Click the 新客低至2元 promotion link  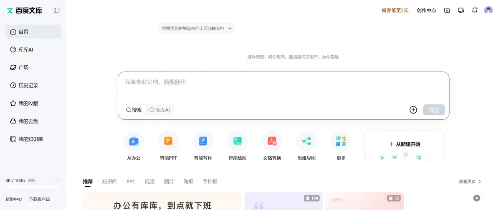pyautogui.click(x=395, y=10)
